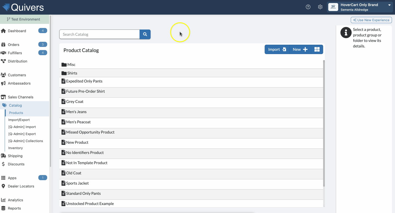Click the search magnifier button
395x213 pixels.
[x=145, y=34]
